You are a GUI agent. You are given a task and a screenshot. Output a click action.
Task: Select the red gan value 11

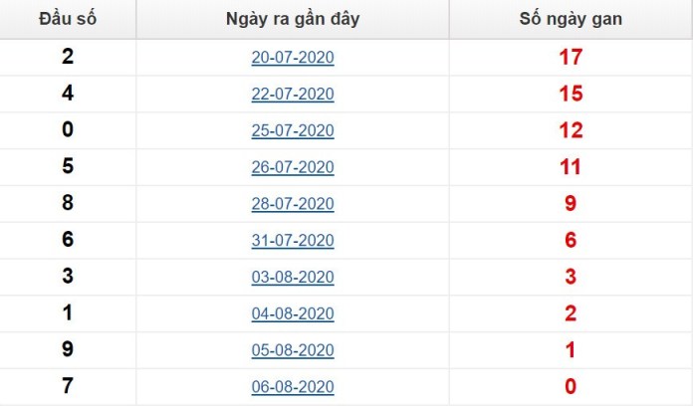point(571,167)
